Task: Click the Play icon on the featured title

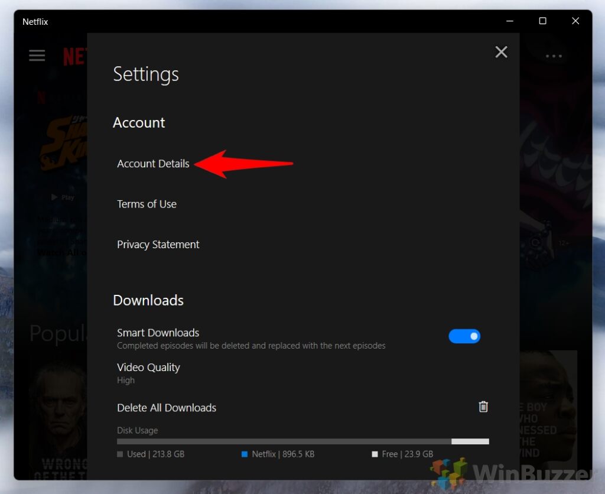Action: pyautogui.click(x=57, y=197)
